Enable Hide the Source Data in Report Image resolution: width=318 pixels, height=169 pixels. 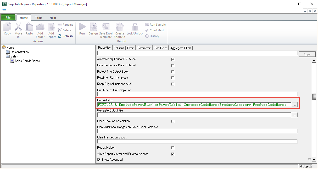[173, 66]
